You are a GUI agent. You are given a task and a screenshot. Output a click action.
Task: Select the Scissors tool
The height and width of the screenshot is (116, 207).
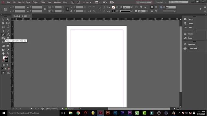3,42
